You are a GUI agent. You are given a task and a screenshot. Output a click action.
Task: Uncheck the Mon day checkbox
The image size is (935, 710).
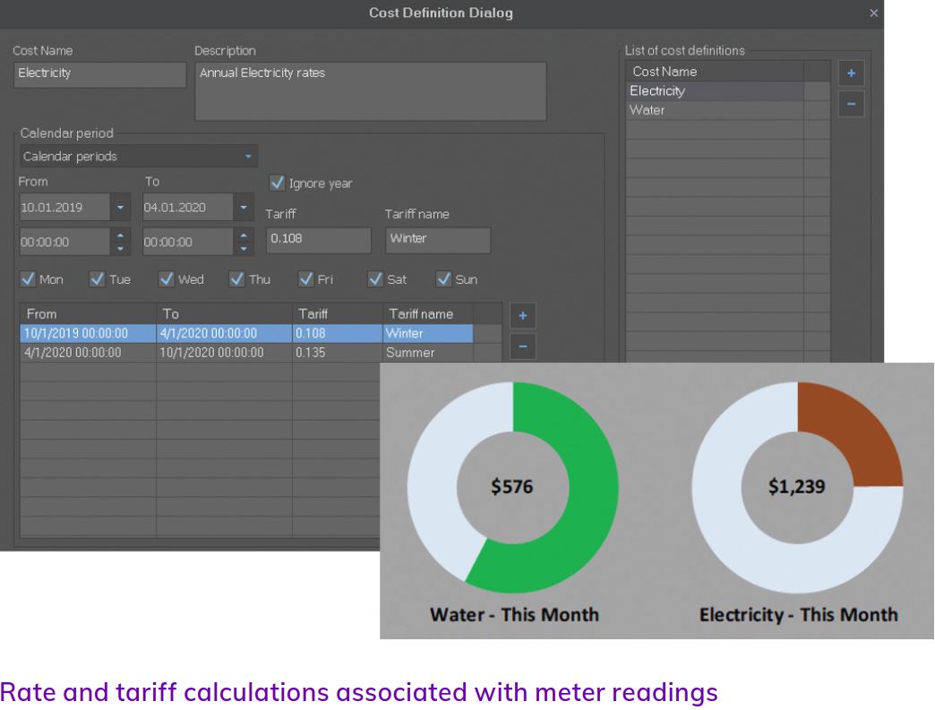[x=28, y=279]
